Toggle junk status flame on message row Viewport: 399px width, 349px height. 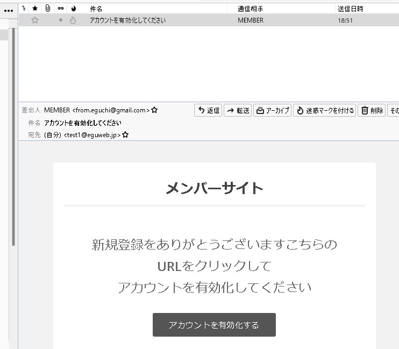(x=73, y=20)
